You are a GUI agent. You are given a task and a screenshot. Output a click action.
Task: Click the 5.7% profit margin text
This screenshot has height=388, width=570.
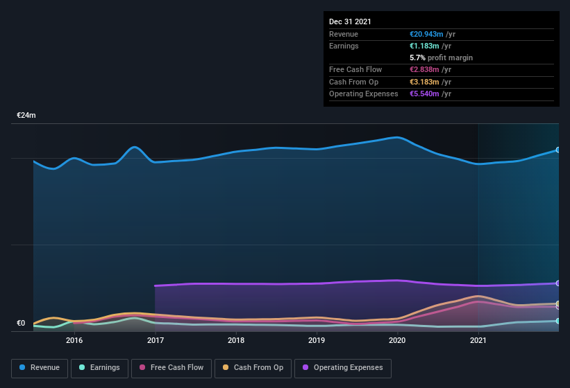[x=442, y=58]
